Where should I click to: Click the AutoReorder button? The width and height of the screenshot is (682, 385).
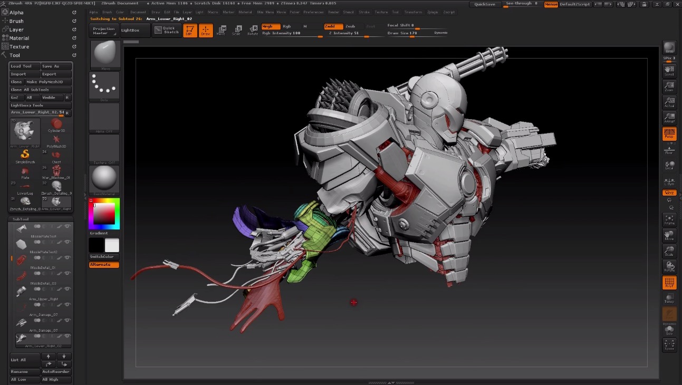[56, 372]
